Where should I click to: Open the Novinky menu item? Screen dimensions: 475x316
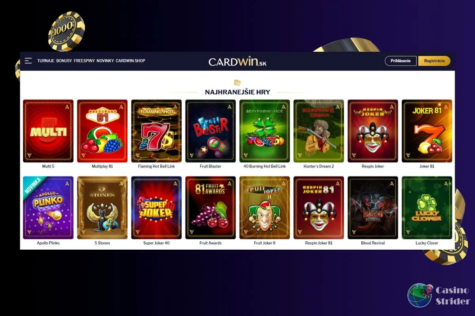coord(105,61)
